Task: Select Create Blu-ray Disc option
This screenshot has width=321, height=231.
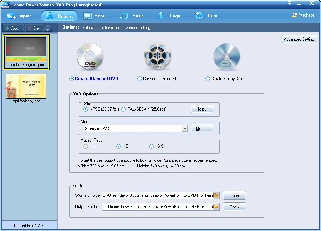Action: click(224, 78)
